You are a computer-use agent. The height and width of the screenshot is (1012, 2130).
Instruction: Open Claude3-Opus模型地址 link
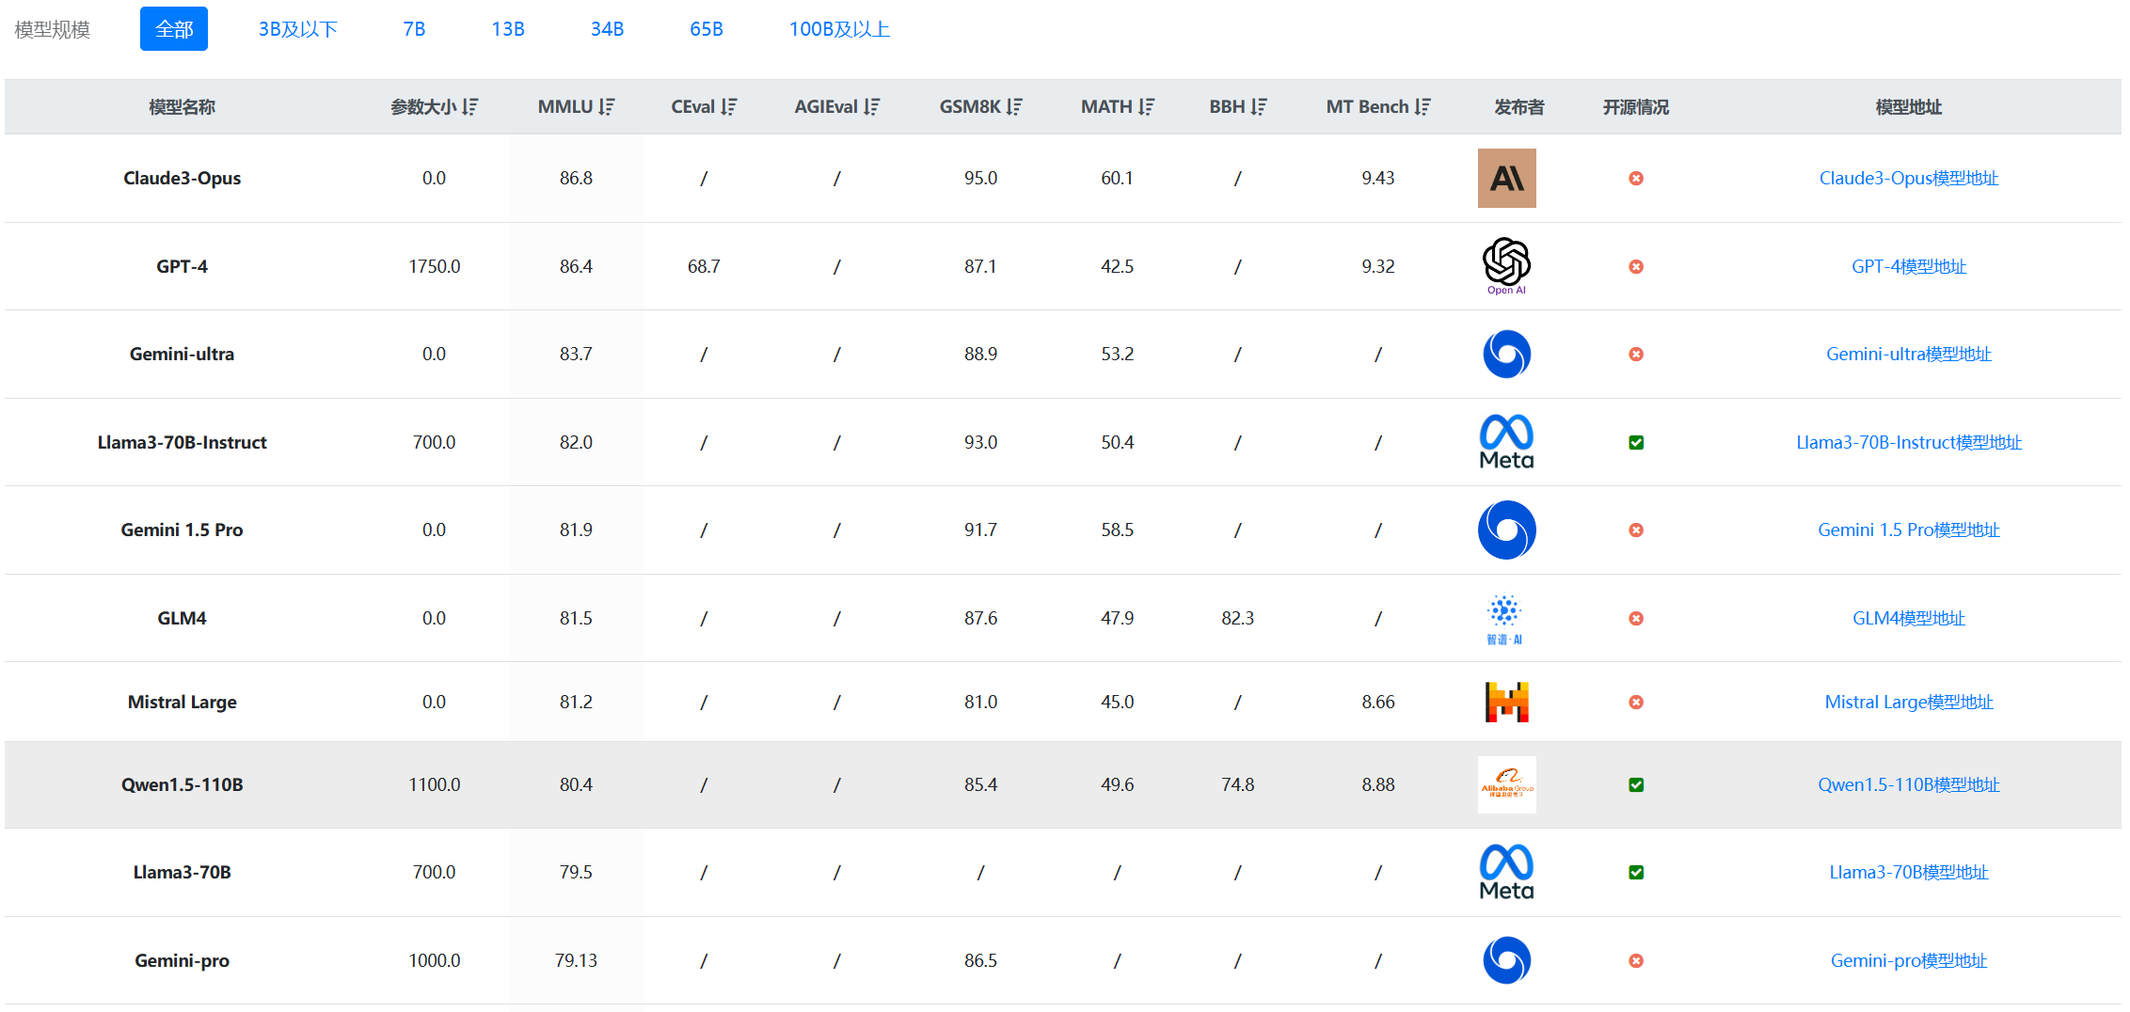tap(1909, 178)
